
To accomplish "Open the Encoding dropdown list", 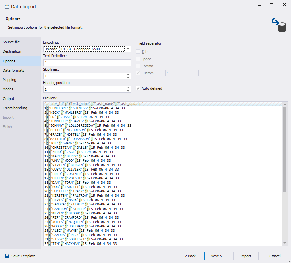I will pos(128,49).
